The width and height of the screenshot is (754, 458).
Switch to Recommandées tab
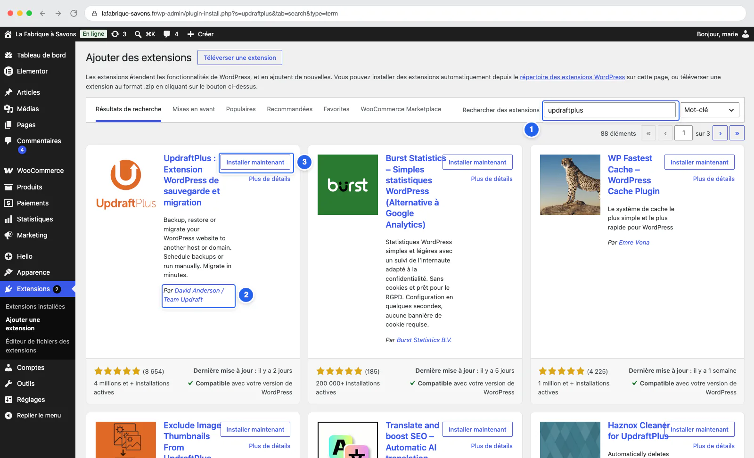(x=289, y=109)
